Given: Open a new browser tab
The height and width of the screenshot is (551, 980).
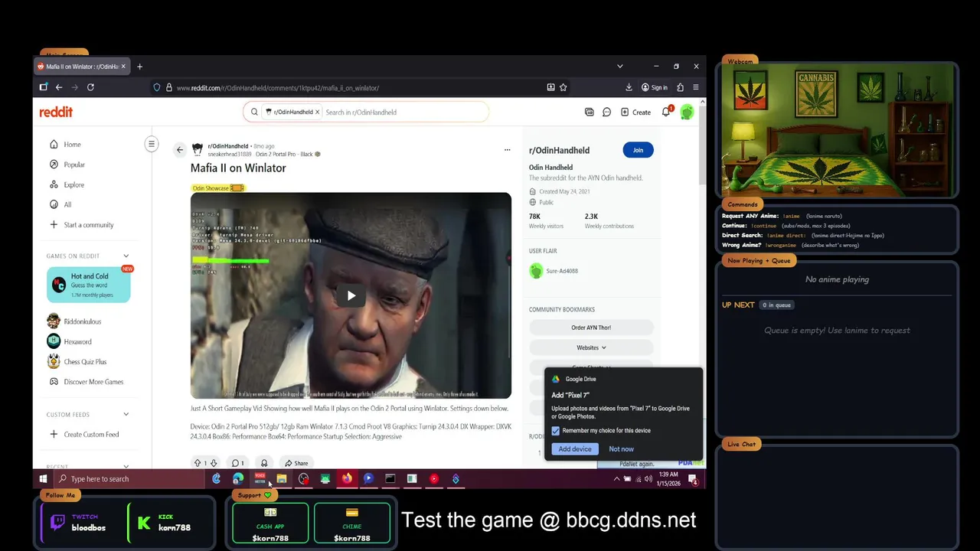Looking at the screenshot, I should click(139, 67).
